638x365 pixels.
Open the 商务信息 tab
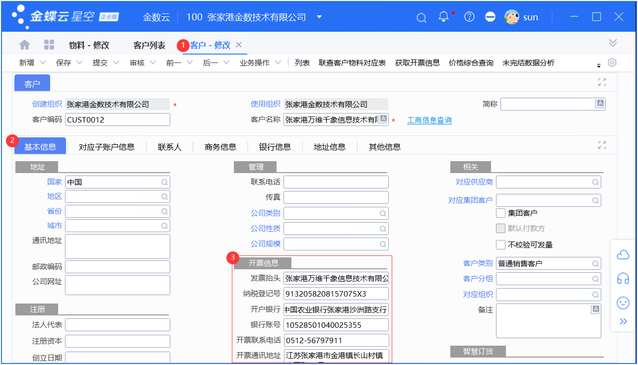pos(220,147)
